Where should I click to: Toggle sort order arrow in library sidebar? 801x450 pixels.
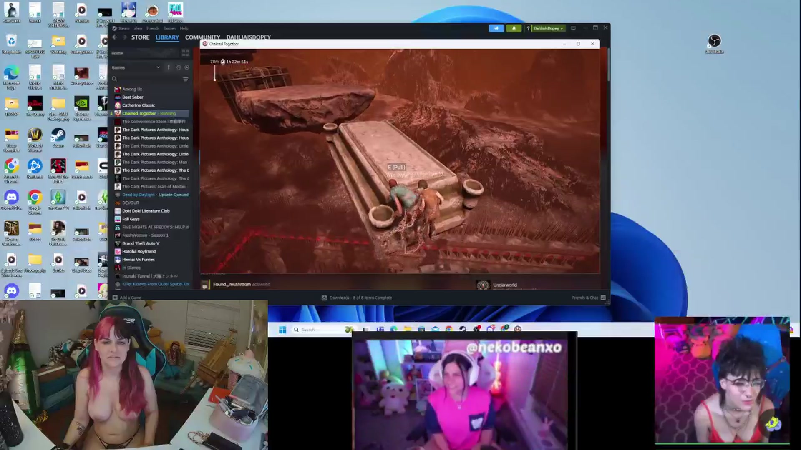pos(169,67)
